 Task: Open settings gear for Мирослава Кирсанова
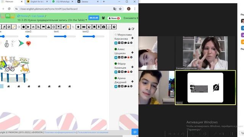(131, 43)
